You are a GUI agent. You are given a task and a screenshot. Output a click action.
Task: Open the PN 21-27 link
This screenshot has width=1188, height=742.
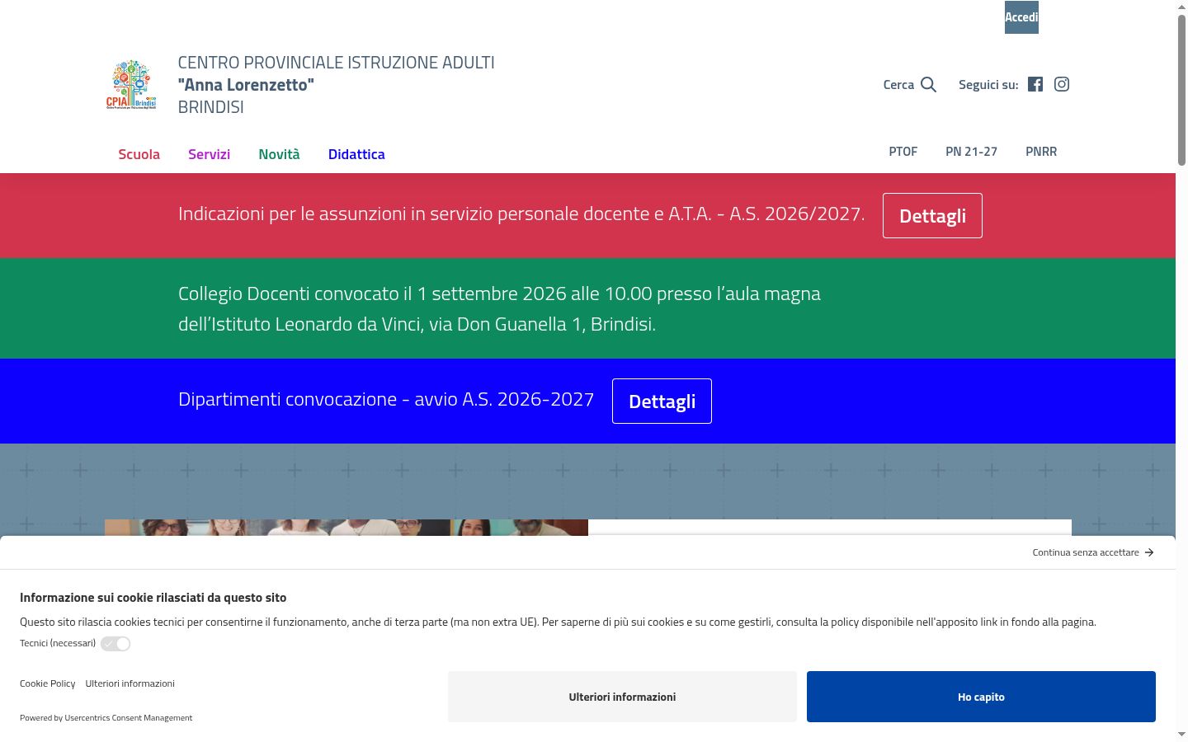click(971, 152)
